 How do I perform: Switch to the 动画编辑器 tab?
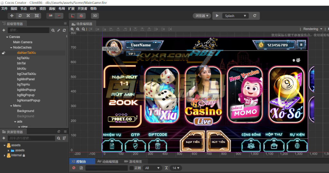click(108, 161)
